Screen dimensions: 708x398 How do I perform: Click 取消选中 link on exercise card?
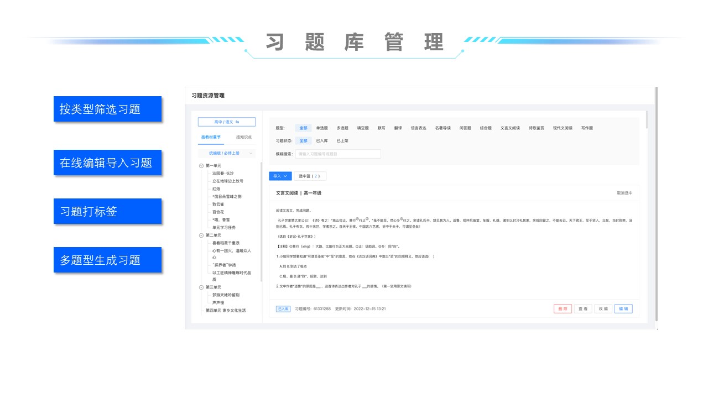point(624,193)
